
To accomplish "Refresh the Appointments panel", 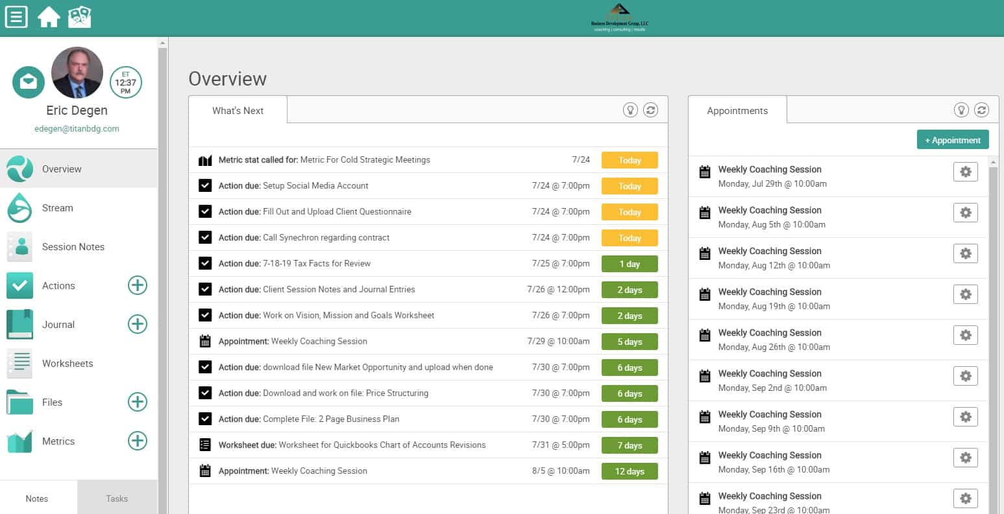I will click(x=981, y=110).
